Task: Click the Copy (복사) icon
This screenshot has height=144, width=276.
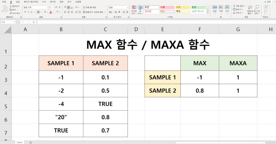Action: point(11,10)
